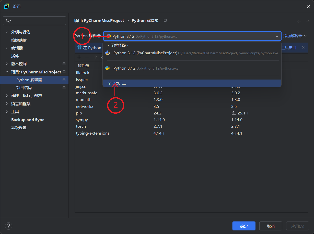Select 全部显示... in the interpreter list

[x=192, y=83]
